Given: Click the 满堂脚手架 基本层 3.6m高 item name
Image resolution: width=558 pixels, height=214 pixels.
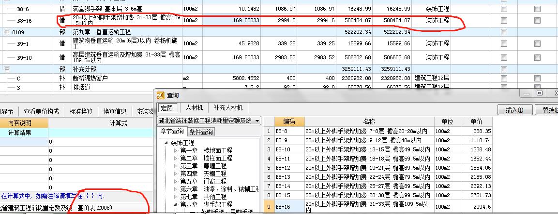Looking at the screenshot, I should point(107,9).
